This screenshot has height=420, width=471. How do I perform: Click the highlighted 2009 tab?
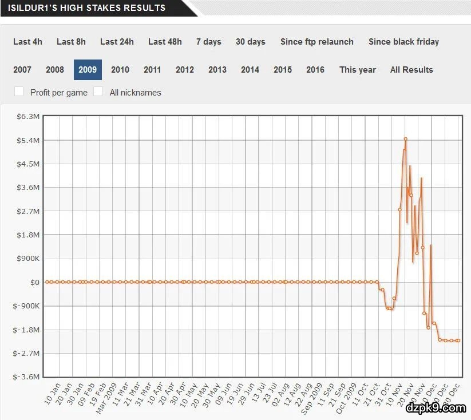pos(88,70)
